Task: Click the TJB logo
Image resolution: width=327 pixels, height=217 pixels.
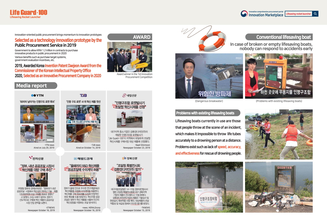Action: pyautogui.click(x=84, y=96)
